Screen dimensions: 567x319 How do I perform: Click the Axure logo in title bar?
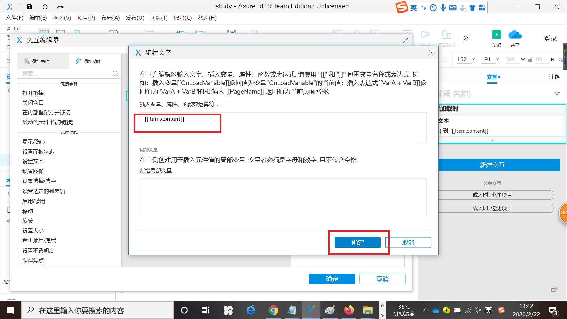[10, 6]
